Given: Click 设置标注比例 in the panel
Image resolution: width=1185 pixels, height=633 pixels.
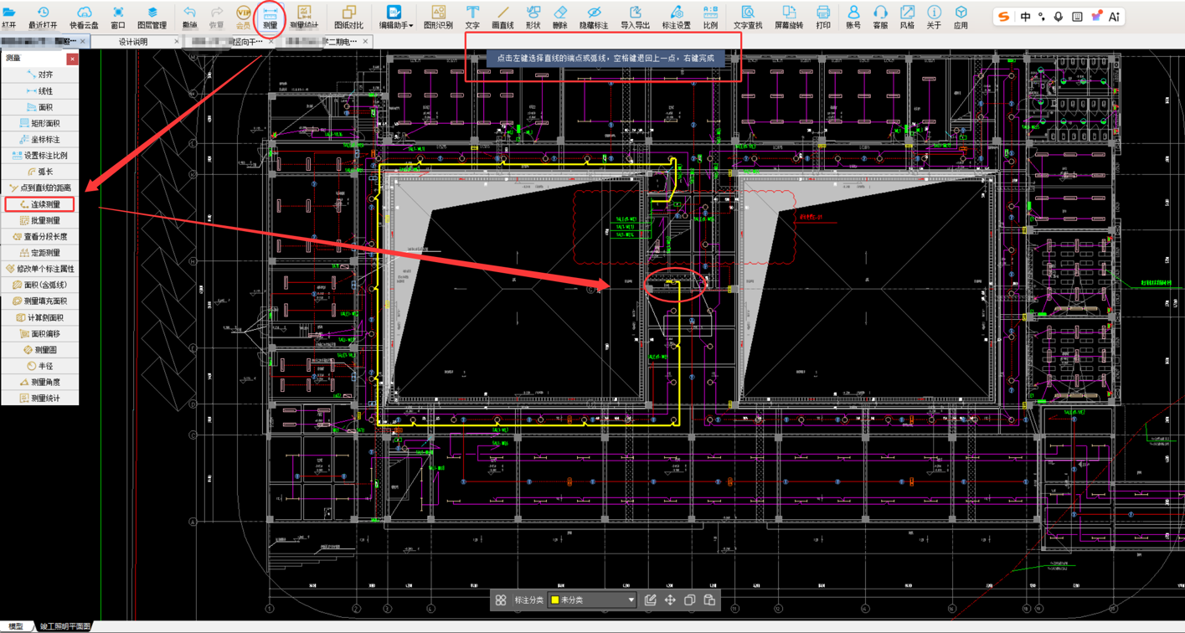Looking at the screenshot, I should (x=39, y=156).
